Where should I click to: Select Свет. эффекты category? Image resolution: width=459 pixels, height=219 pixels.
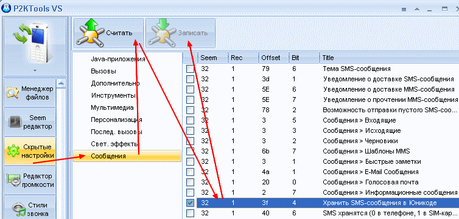pos(114,144)
